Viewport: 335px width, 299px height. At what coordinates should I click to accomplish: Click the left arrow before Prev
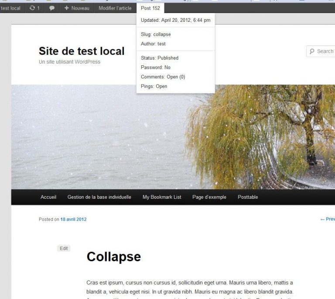322,219
